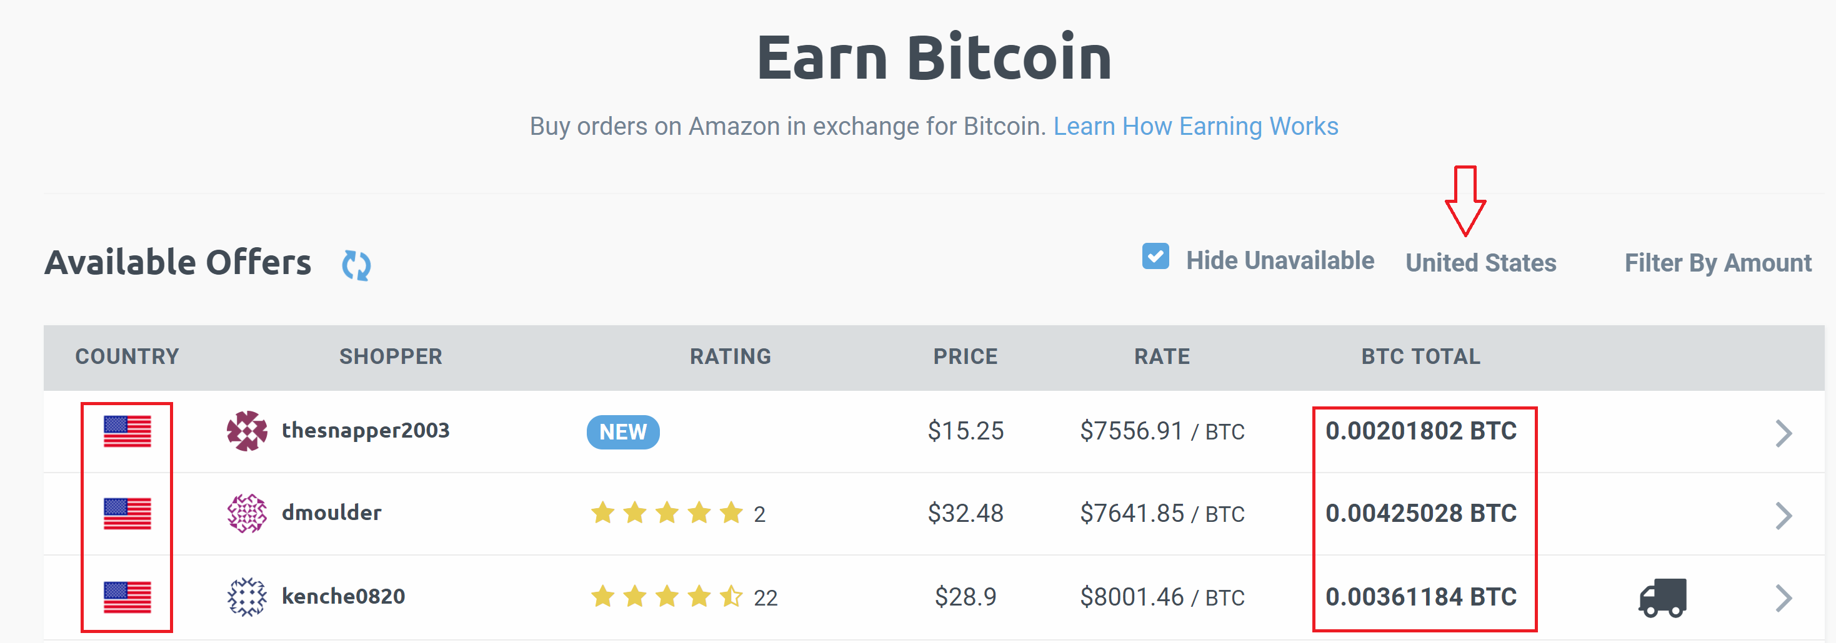This screenshot has width=1836, height=643.
Task: Click kenche0820's avatar icon
Action: 247,597
